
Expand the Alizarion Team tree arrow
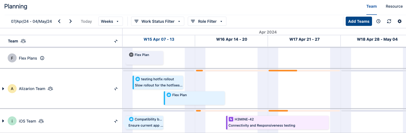click(3, 89)
